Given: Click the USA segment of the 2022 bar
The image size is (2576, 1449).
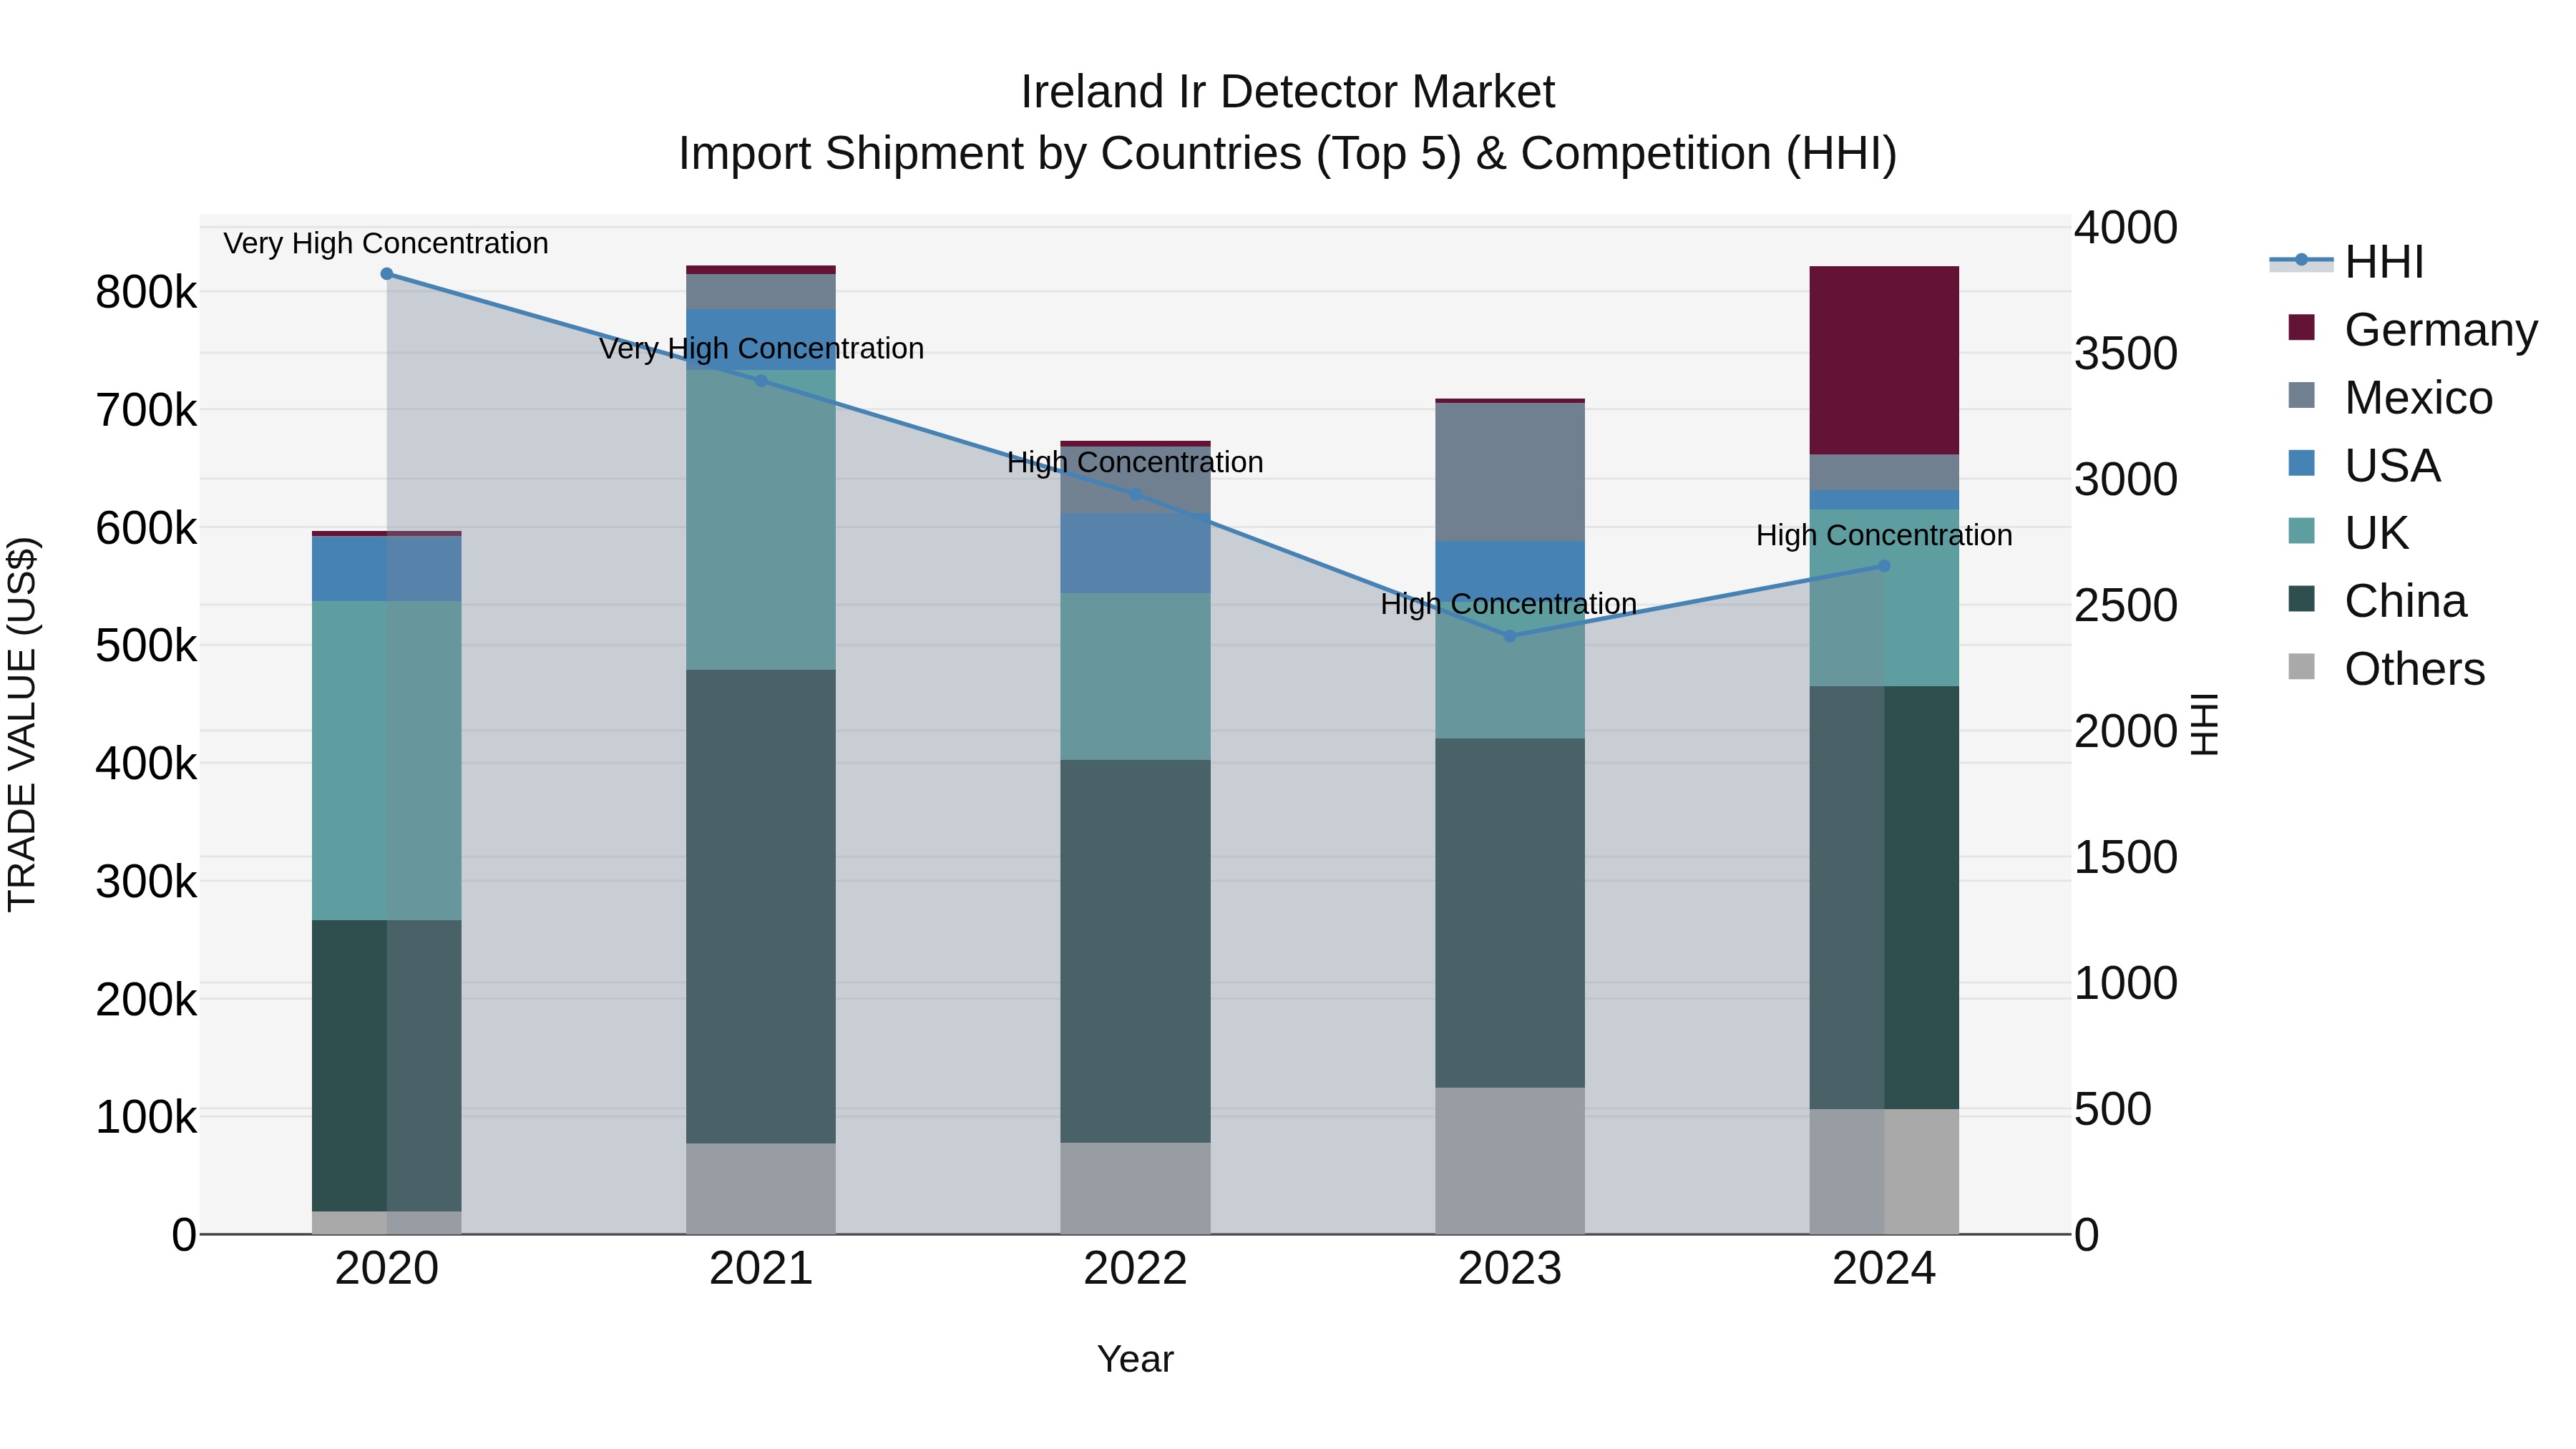Looking at the screenshot, I should point(1135,554).
